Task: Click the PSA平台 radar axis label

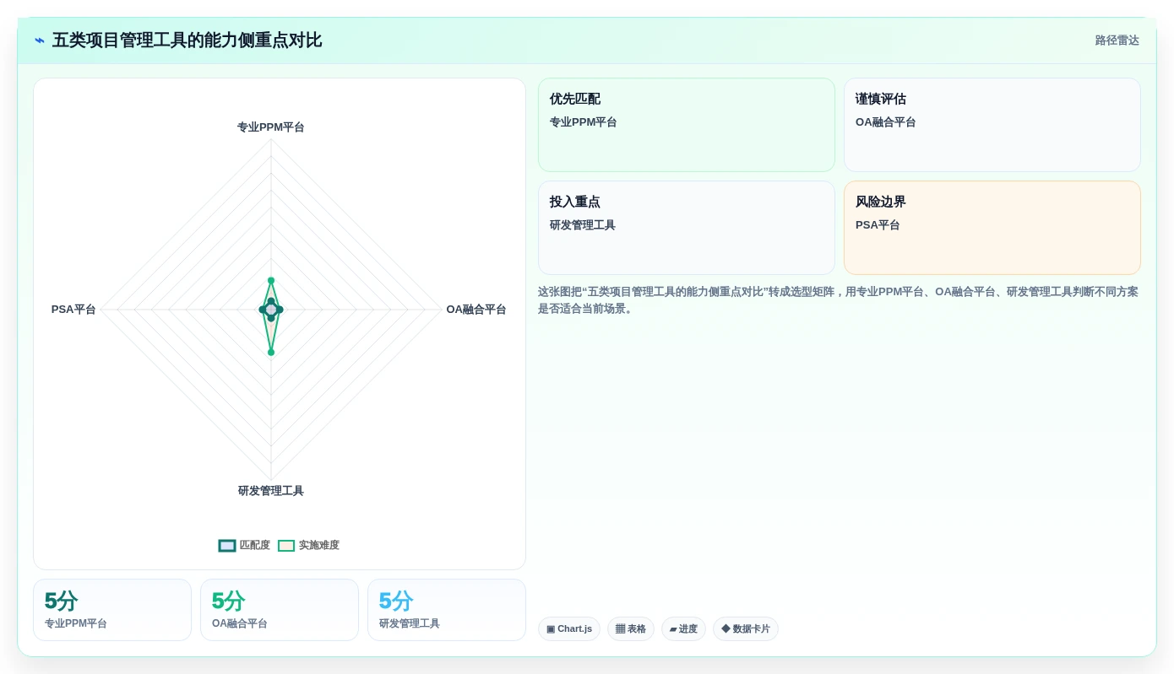Action: point(73,310)
